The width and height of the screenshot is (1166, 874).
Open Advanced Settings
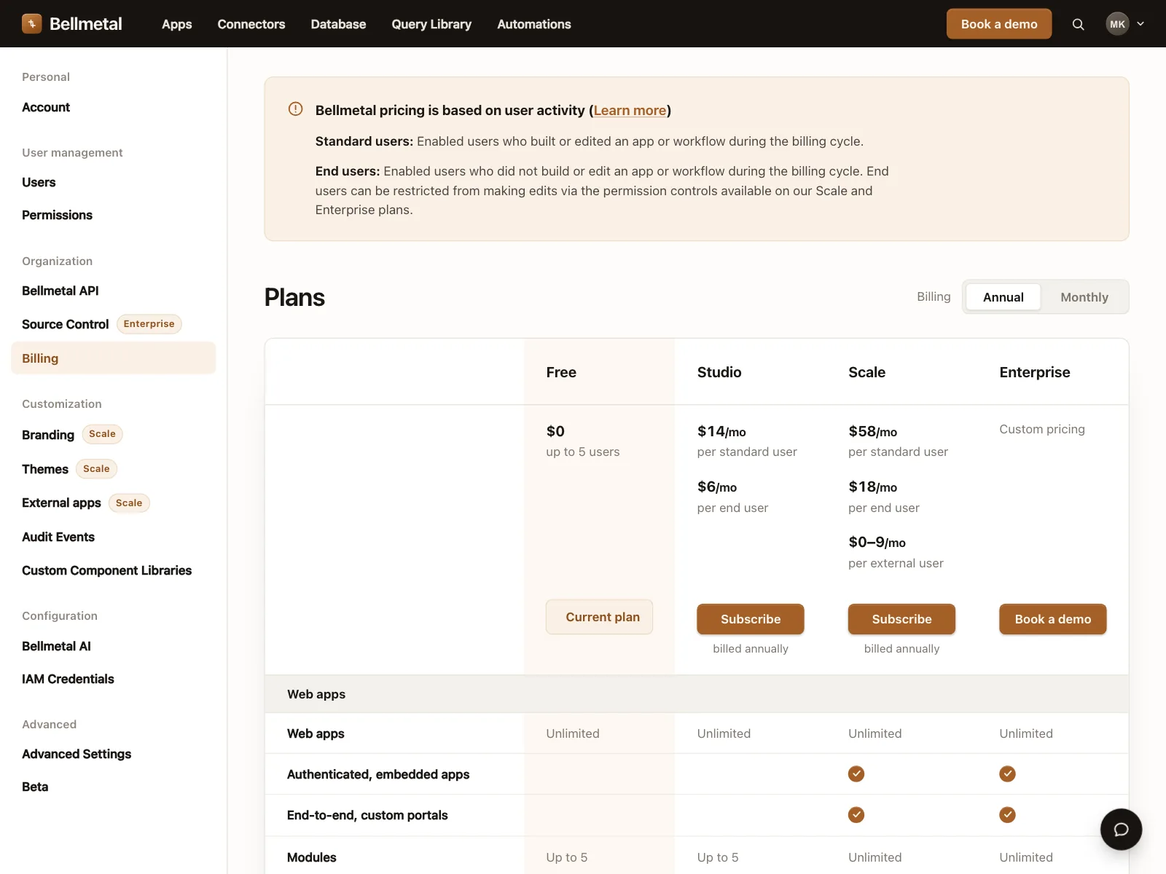point(77,754)
